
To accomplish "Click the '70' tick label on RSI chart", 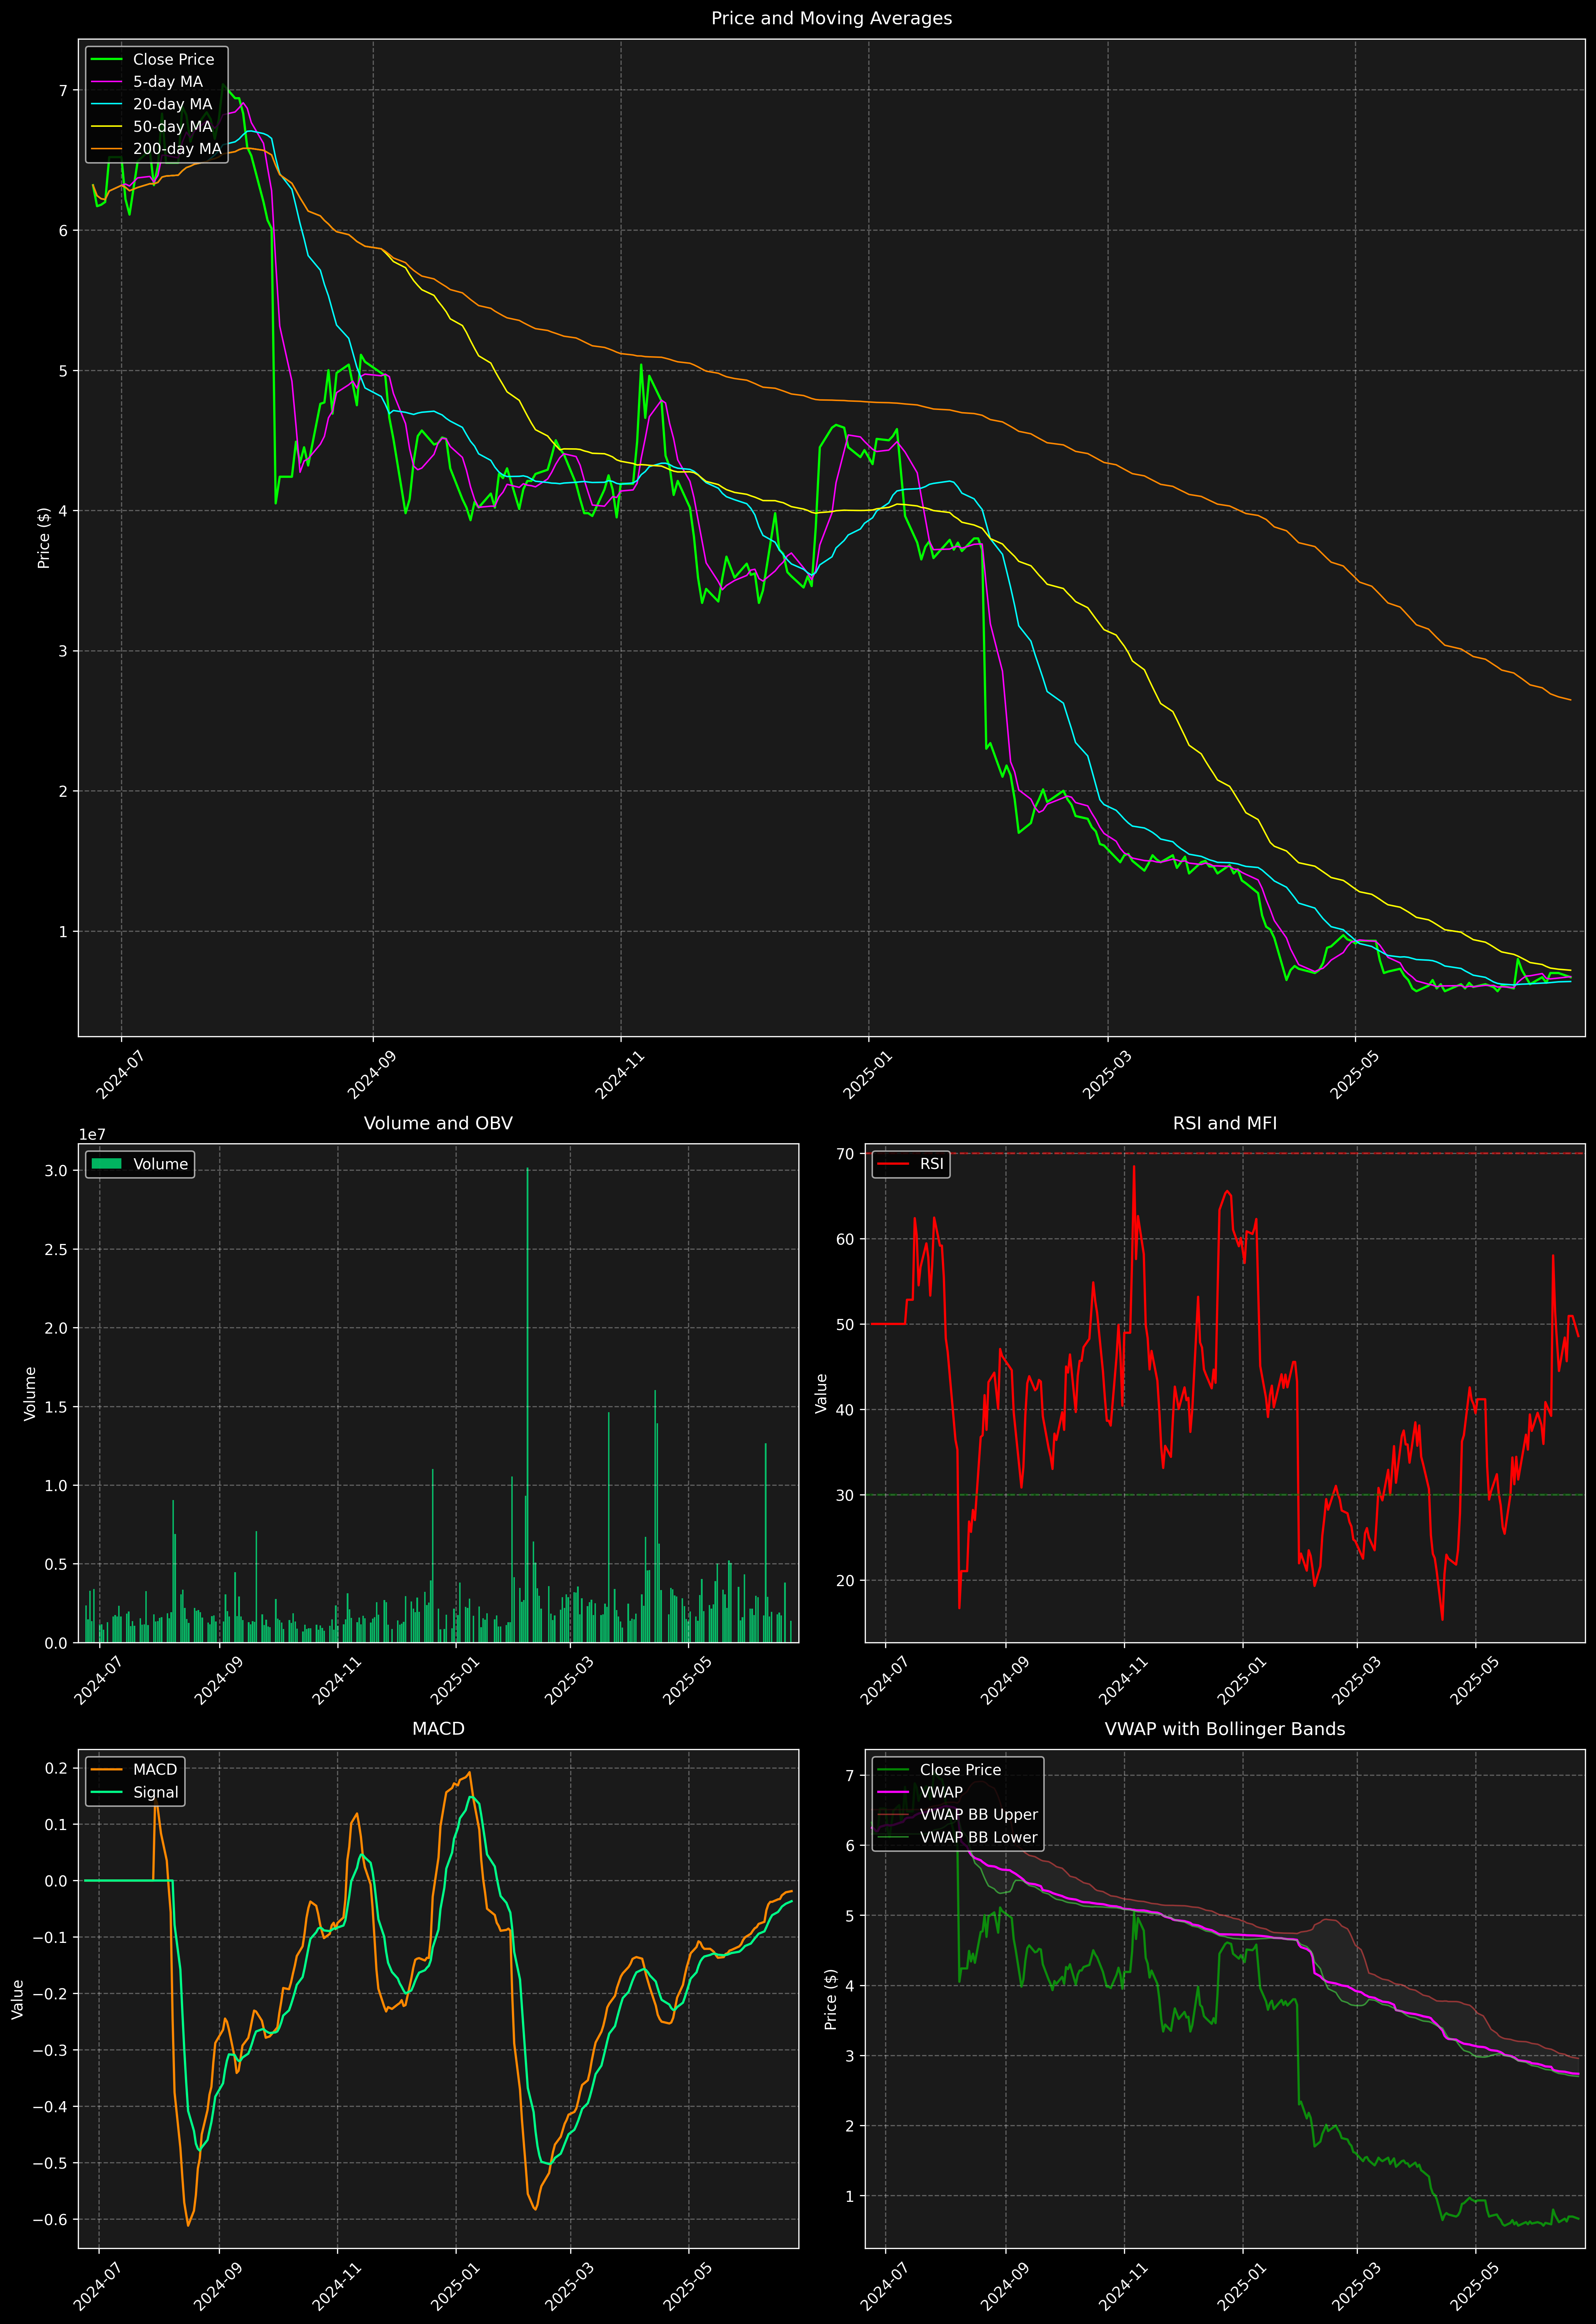I will [845, 1154].
